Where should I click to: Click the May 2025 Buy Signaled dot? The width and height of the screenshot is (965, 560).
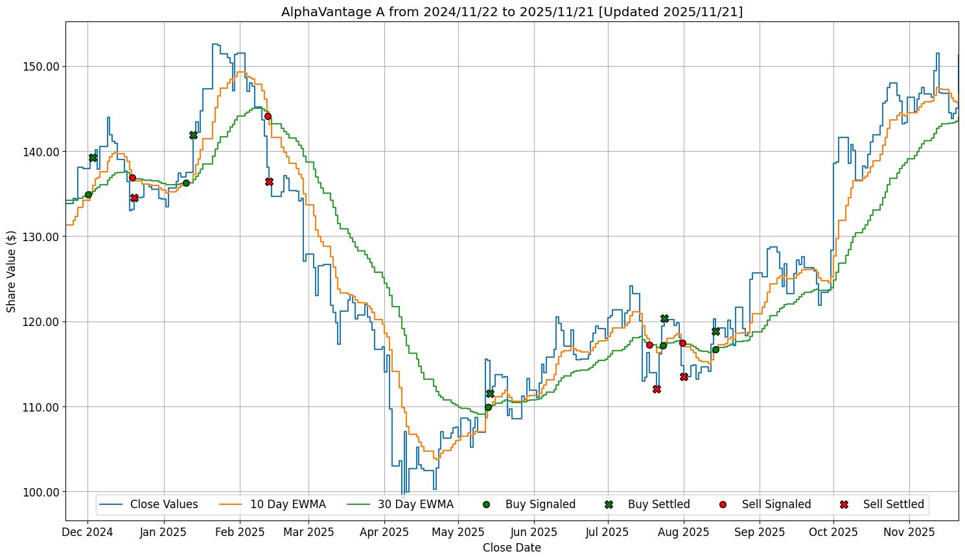(x=488, y=407)
